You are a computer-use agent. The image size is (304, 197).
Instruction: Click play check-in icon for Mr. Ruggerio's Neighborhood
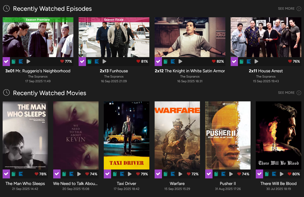pos(28,62)
